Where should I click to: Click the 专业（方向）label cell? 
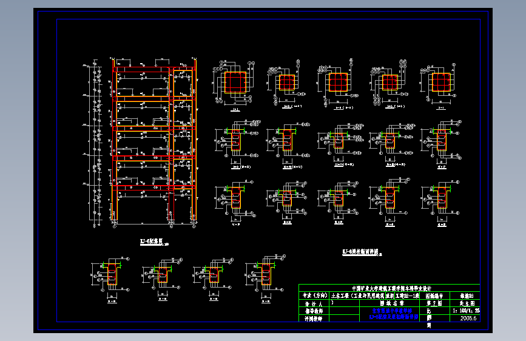[315, 295]
